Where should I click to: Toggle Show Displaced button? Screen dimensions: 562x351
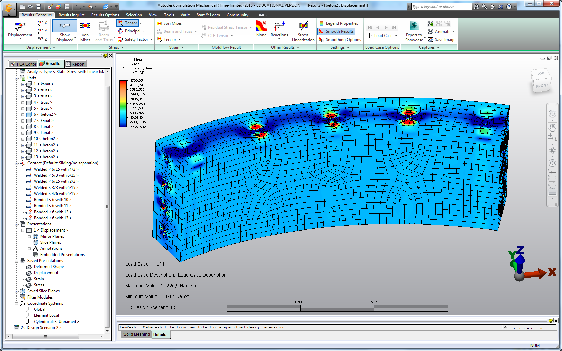(65, 26)
